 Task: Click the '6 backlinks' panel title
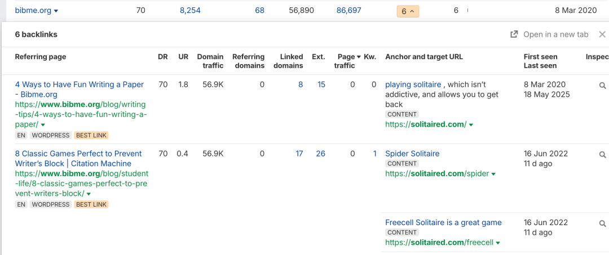[36, 34]
